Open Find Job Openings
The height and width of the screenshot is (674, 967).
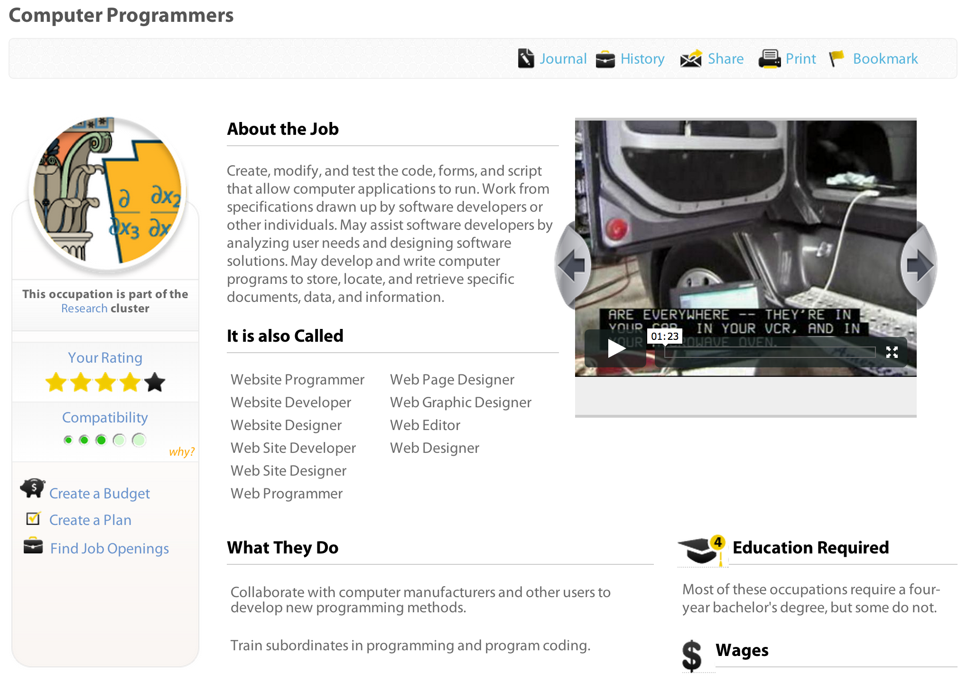click(x=110, y=548)
